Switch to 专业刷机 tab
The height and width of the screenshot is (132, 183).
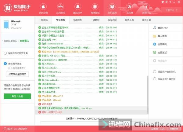pyautogui.click(x=61, y=20)
